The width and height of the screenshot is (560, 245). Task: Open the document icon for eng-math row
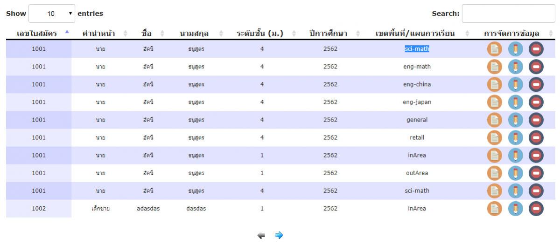495,67
